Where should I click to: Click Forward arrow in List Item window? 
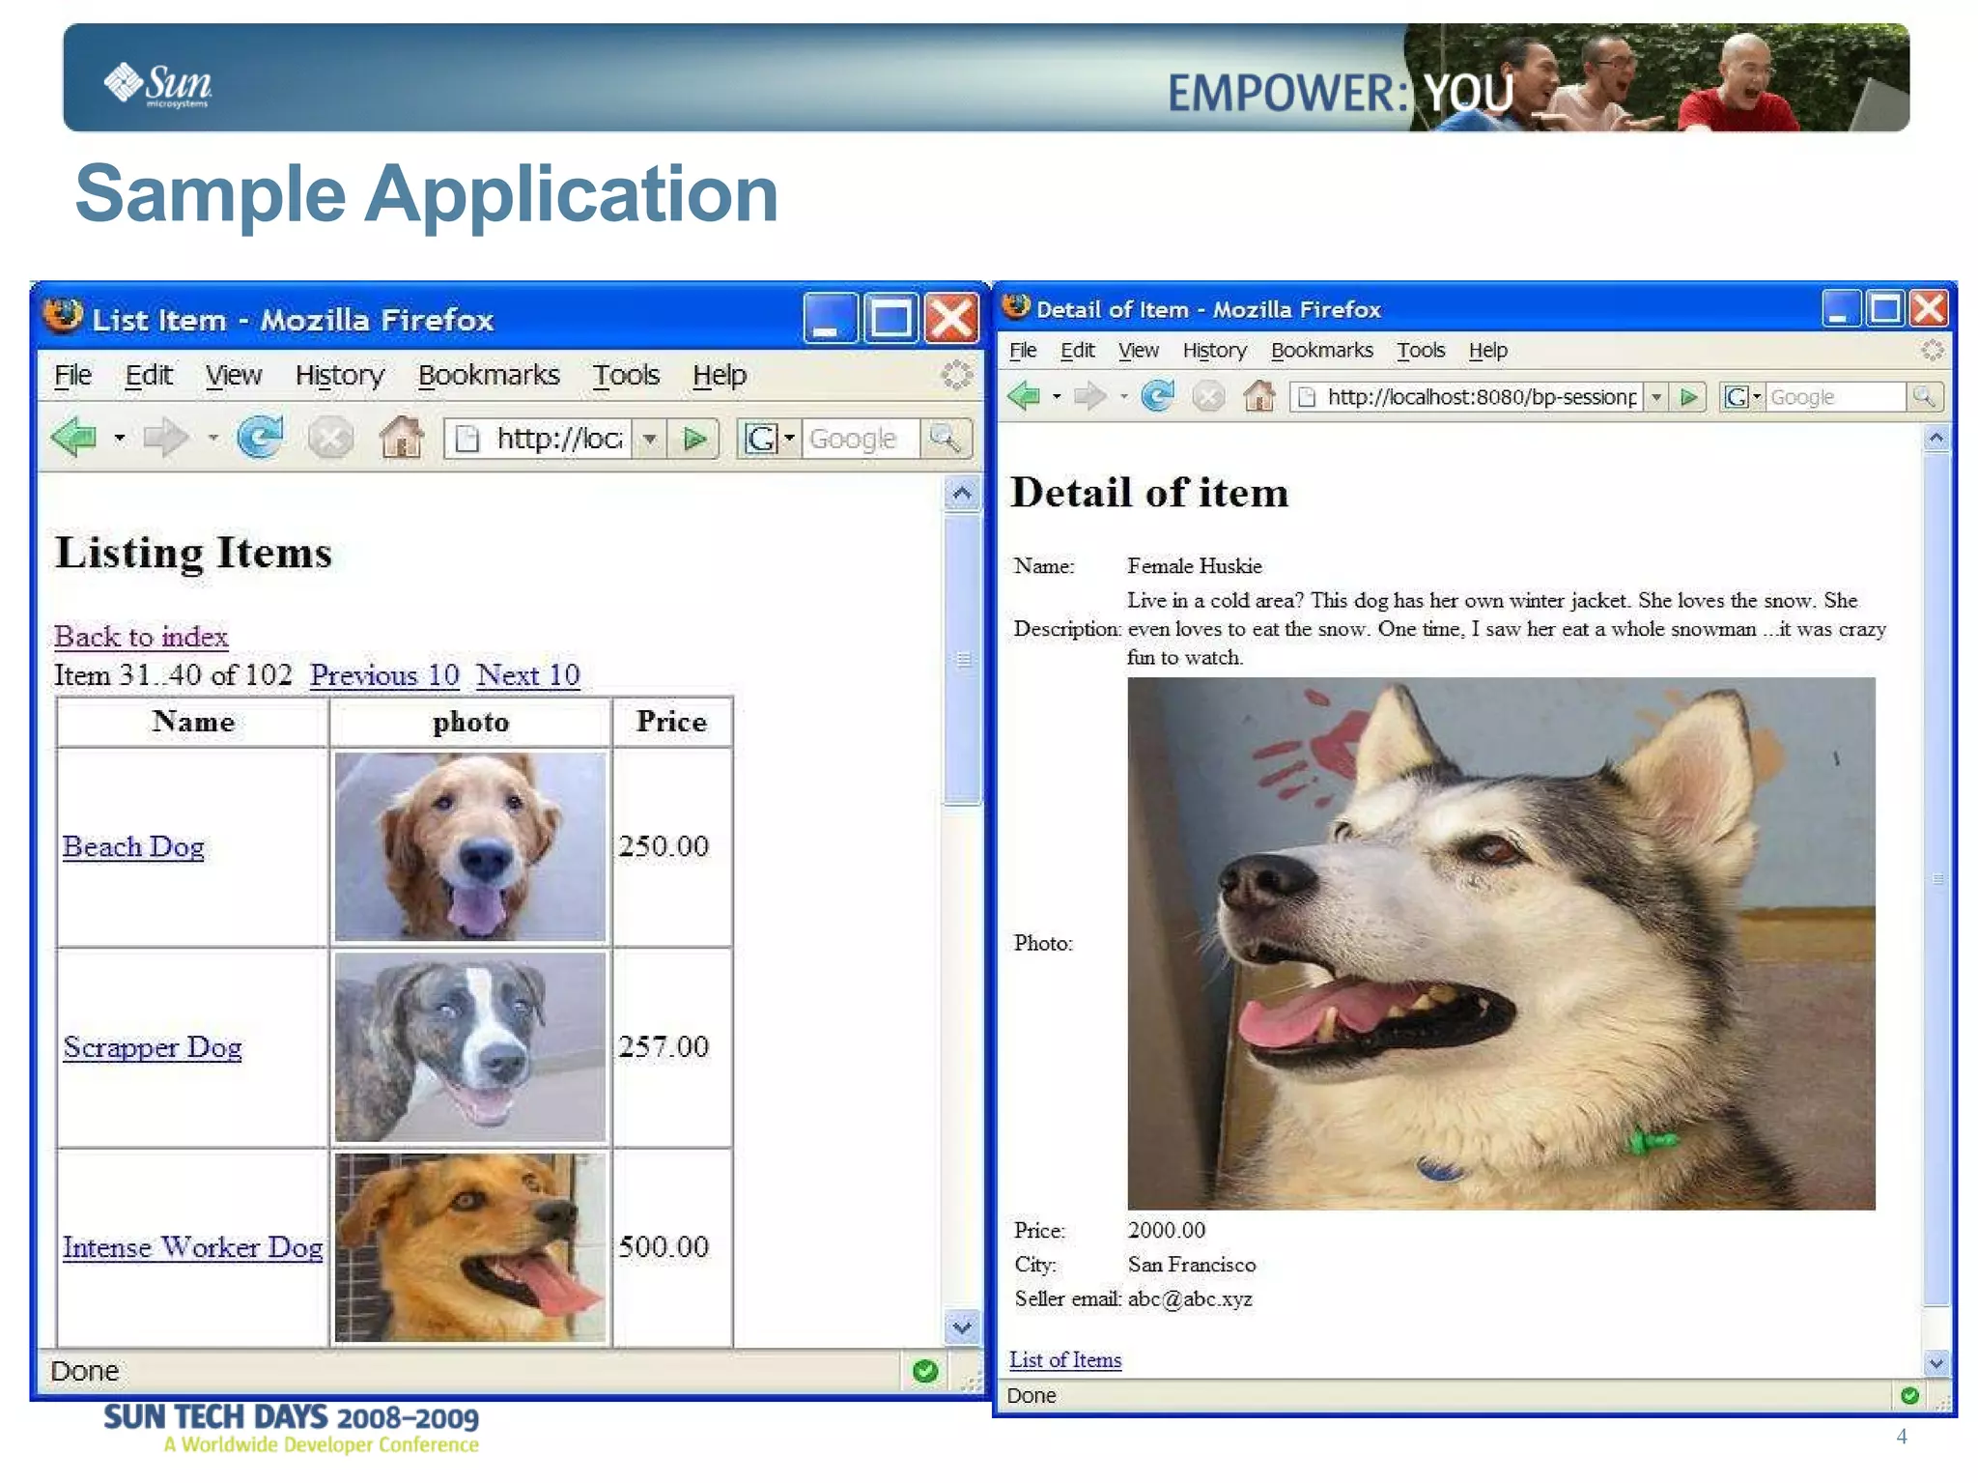click(x=165, y=438)
